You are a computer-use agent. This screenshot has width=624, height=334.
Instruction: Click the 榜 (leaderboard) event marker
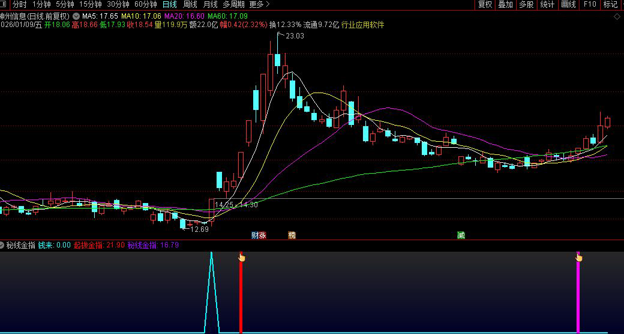pos(292,235)
